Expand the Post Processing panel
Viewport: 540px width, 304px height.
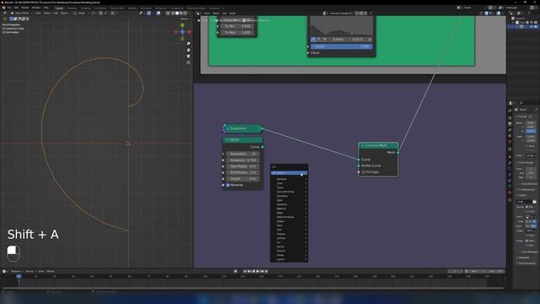(x=526, y=263)
